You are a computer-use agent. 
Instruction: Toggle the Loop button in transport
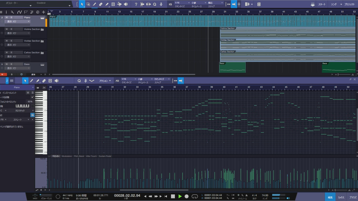click(x=194, y=196)
